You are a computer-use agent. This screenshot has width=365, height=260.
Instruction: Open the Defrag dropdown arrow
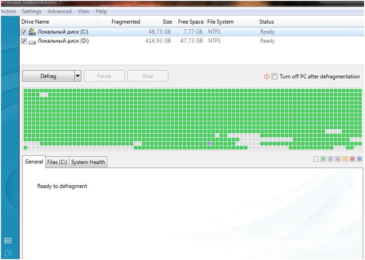coord(78,76)
